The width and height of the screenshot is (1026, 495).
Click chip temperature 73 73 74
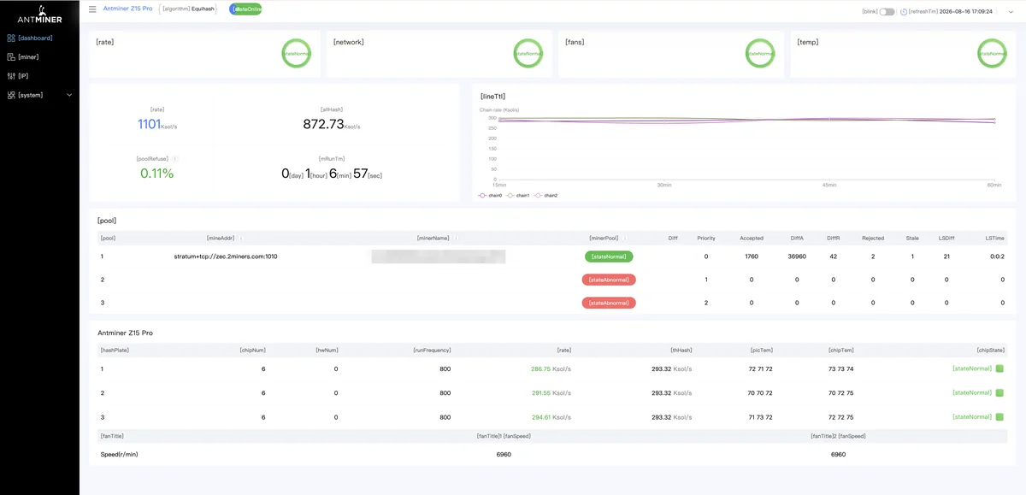click(x=840, y=368)
